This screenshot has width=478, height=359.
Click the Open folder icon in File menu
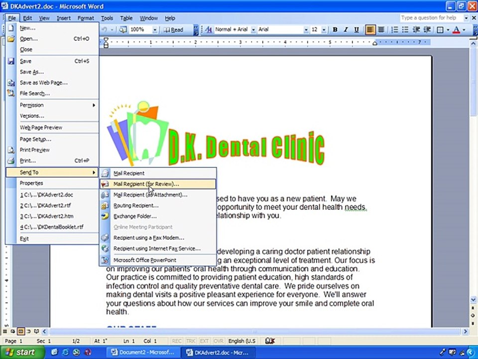11,39
